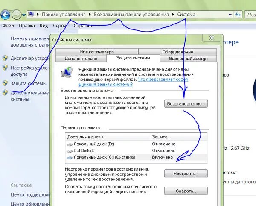Click Включено status for disk C:
The image size is (256, 206).
[x=162, y=157]
